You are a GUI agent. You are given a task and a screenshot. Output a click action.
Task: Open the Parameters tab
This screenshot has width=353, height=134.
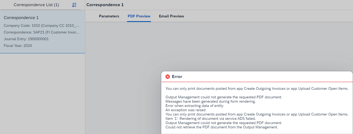[x=109, y=16]
